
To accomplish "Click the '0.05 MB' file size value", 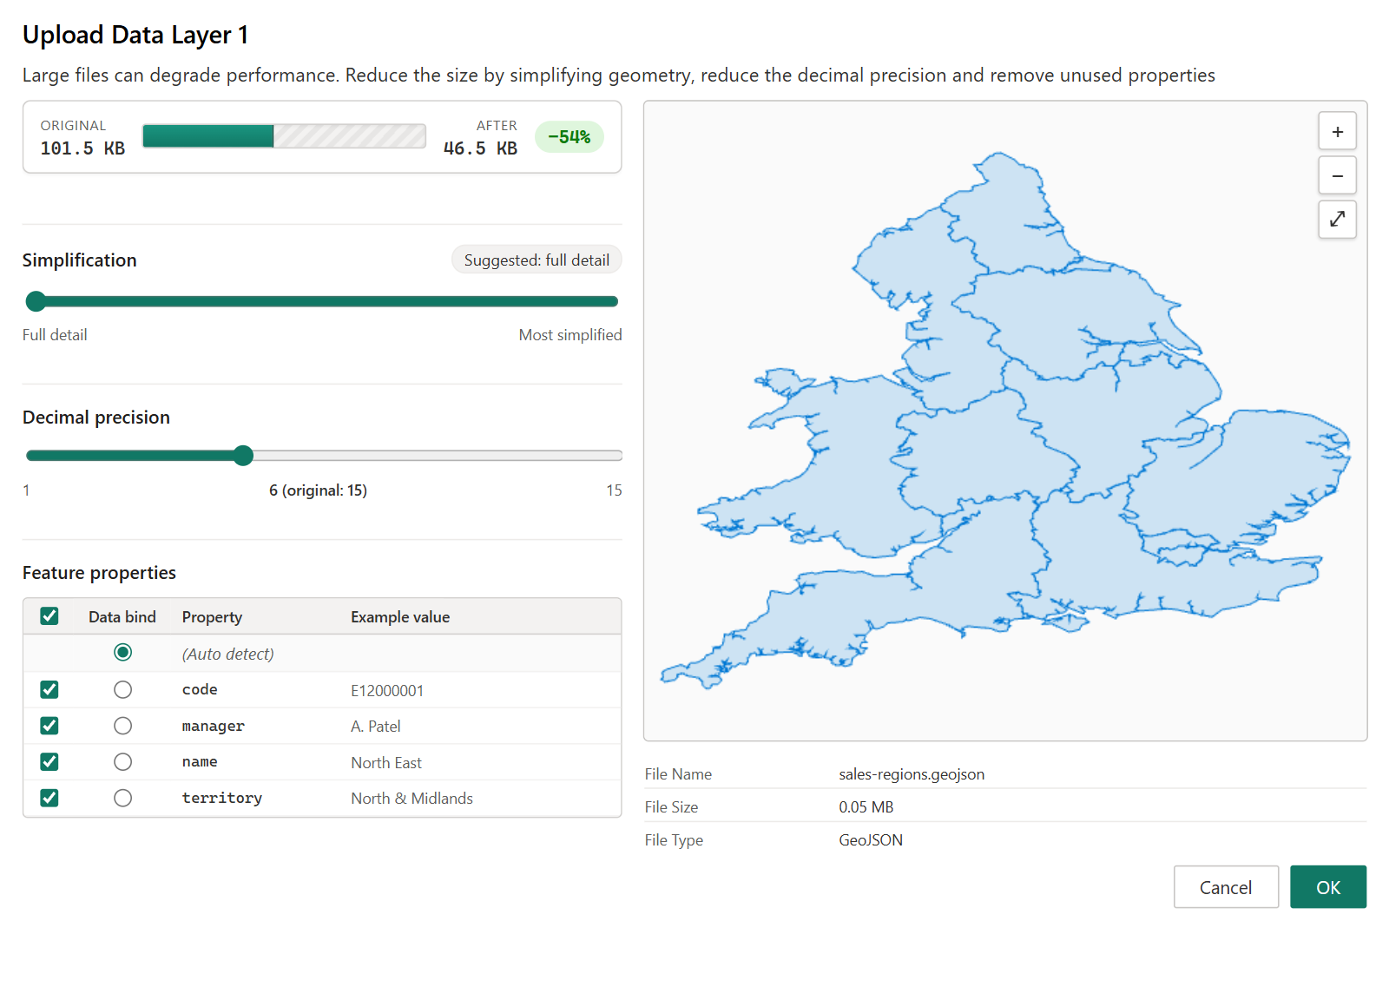I will pyautogui.click(x=866, y=807).
